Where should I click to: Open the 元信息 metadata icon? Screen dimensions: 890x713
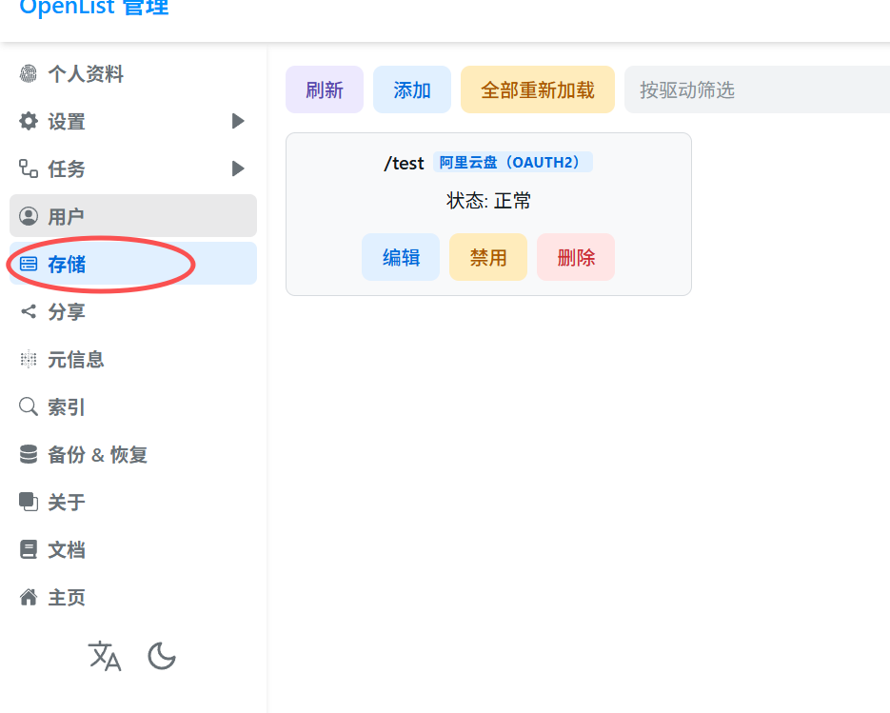[x=29, y=359]
